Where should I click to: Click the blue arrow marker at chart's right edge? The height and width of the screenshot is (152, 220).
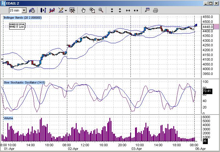click(196, 25)
